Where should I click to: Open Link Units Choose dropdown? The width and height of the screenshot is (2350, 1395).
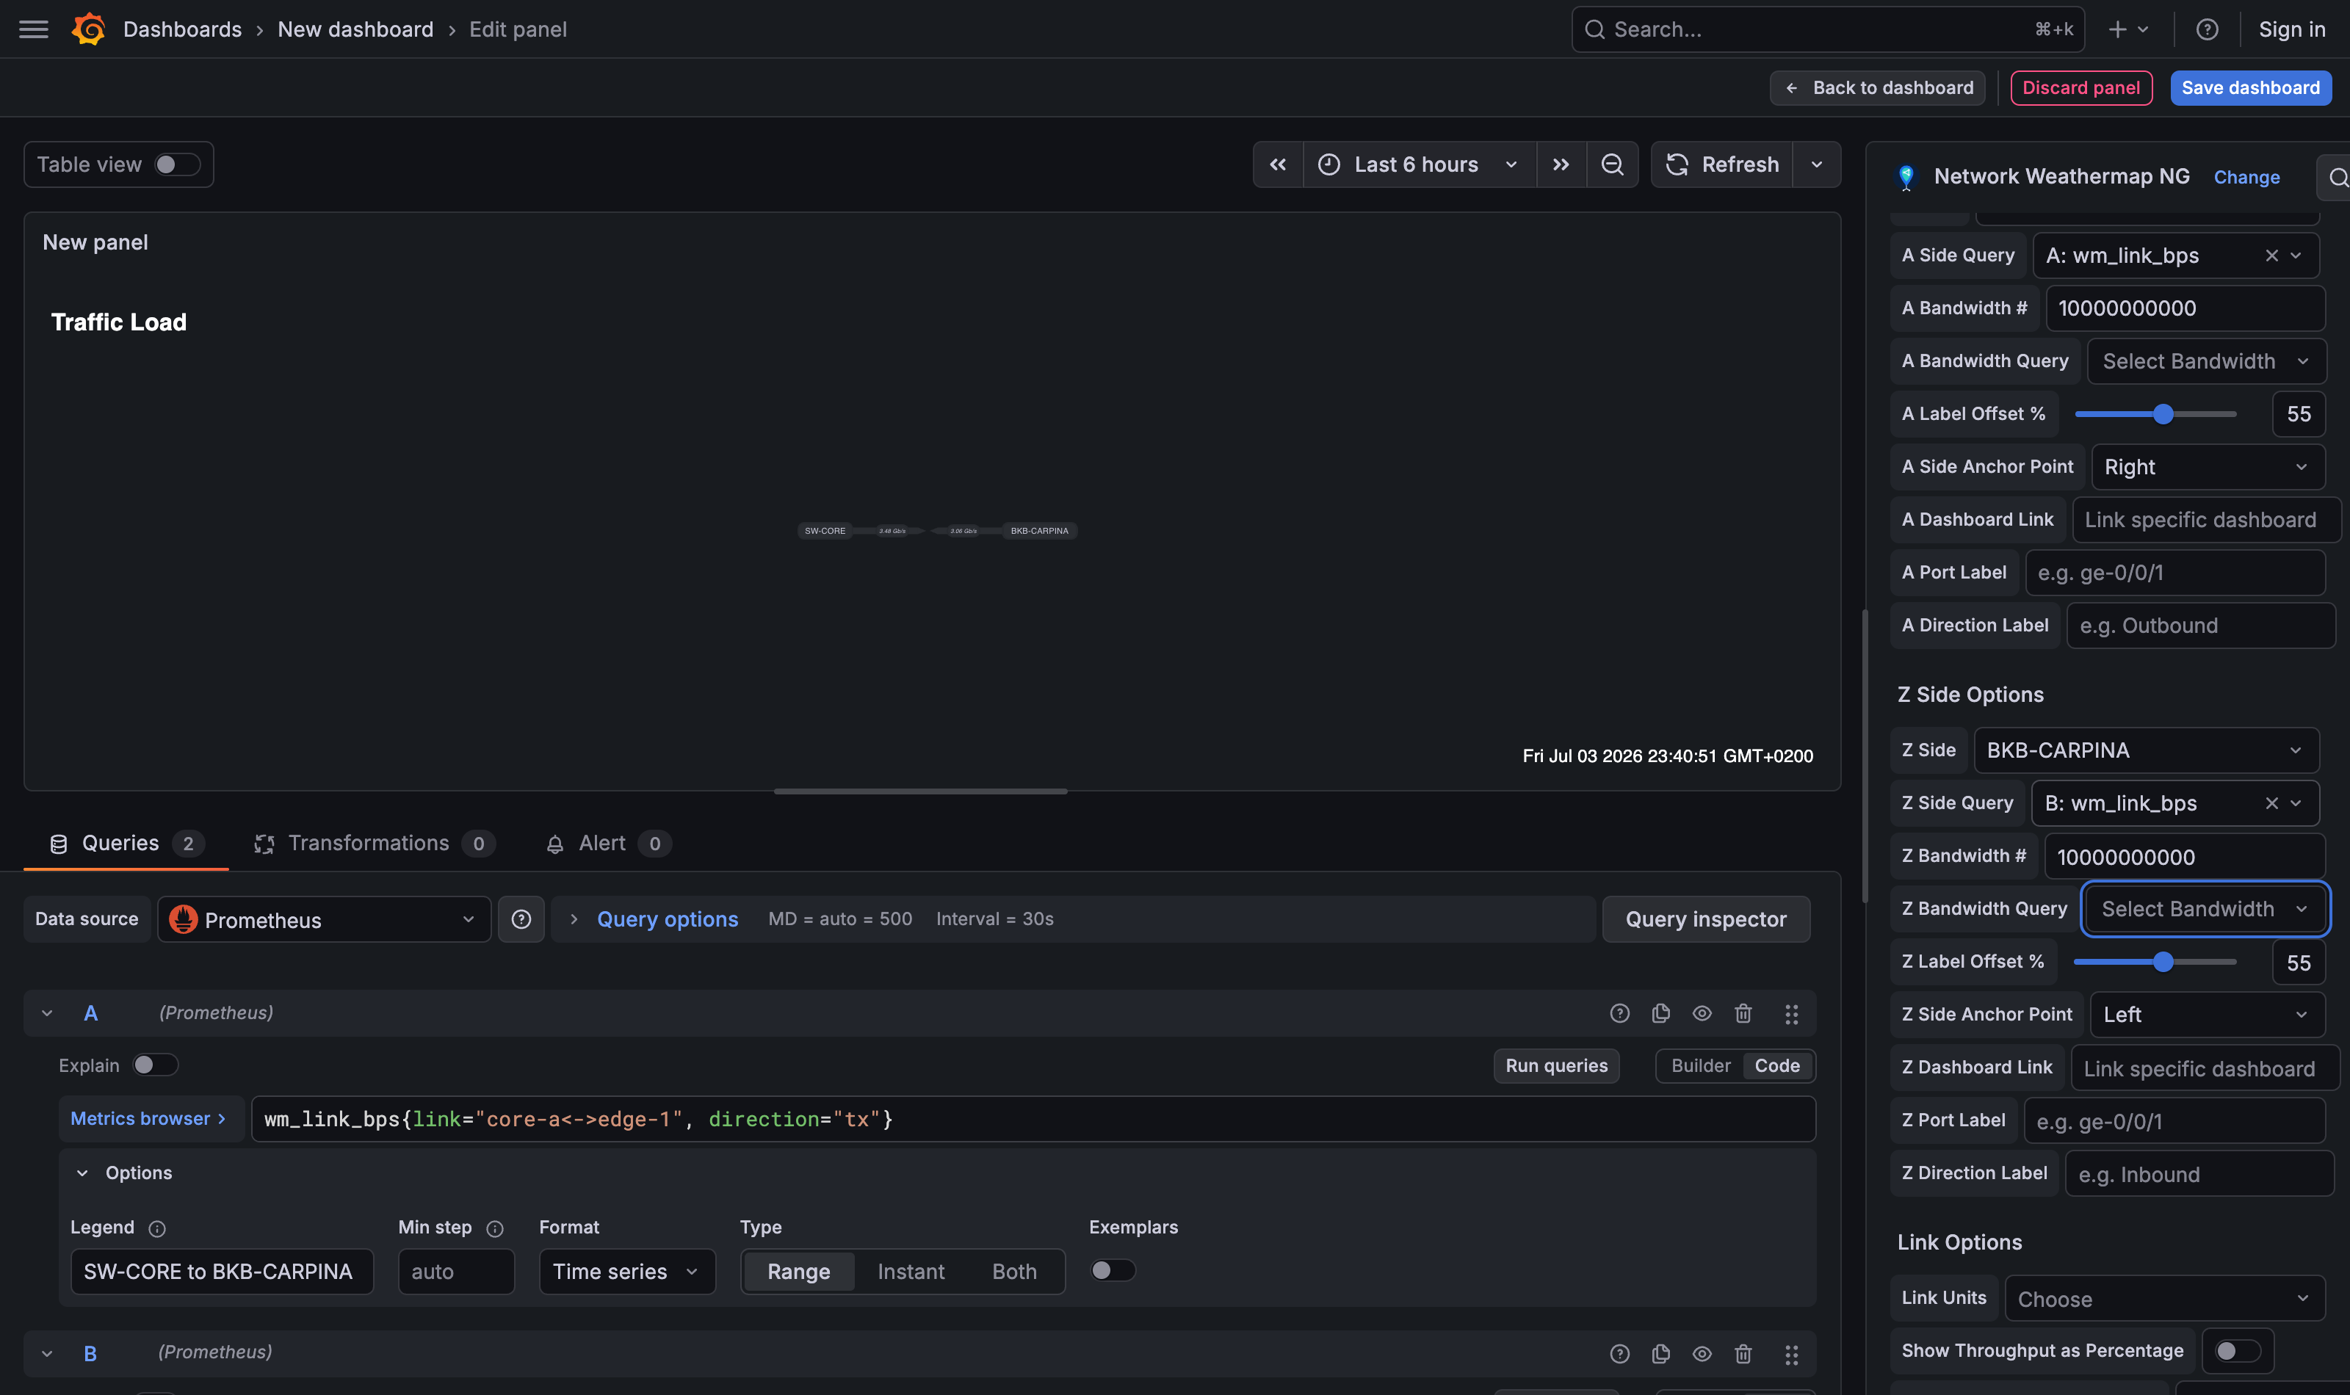tap(2164, 1298)
